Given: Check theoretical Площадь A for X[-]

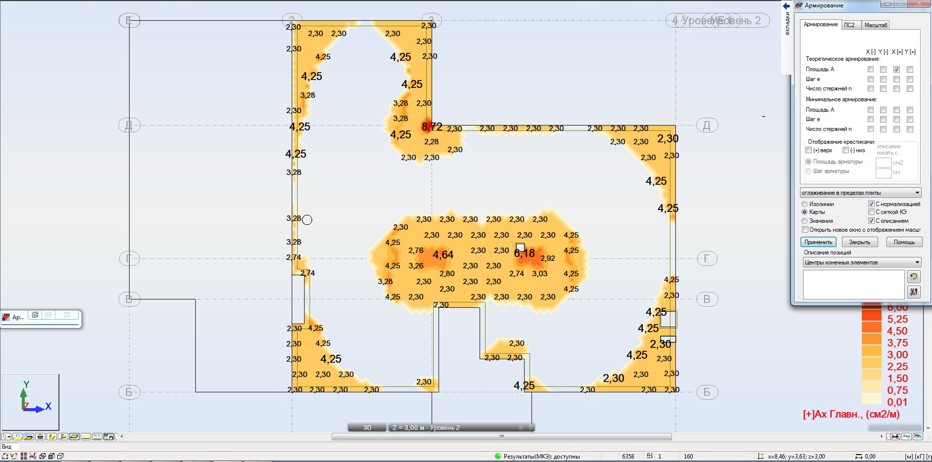Looking at the screenshot, I should [871, 70].
